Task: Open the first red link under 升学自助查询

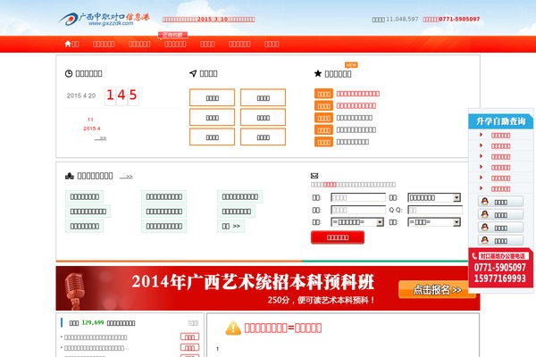Action: (x=500, y=136)
